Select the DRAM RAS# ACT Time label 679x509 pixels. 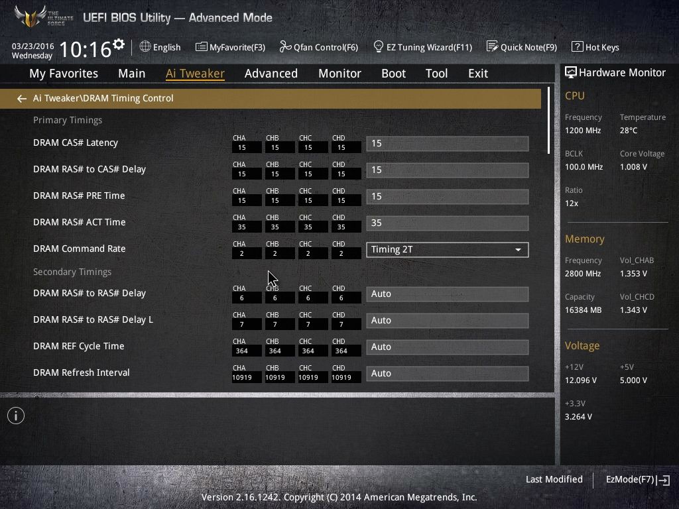tap(80, 221)
